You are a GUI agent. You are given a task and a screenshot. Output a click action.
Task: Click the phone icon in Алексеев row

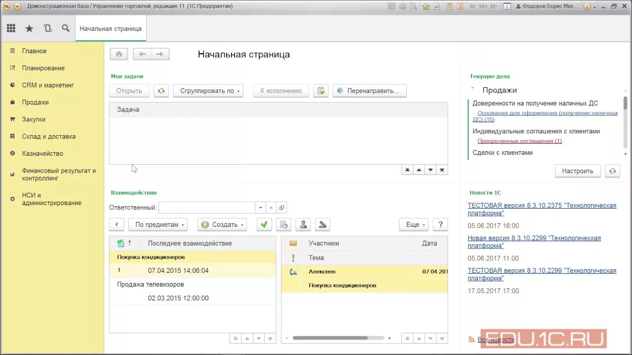click(293, 271)
